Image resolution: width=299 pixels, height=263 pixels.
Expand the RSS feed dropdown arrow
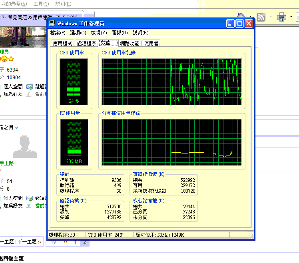click(271, 17)
